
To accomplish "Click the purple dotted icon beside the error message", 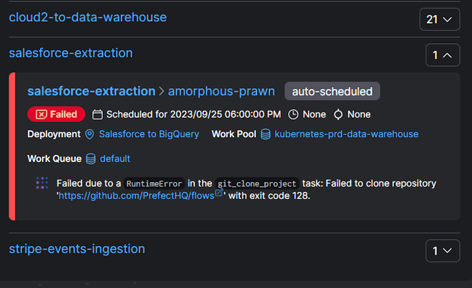I will pos(42,183).
